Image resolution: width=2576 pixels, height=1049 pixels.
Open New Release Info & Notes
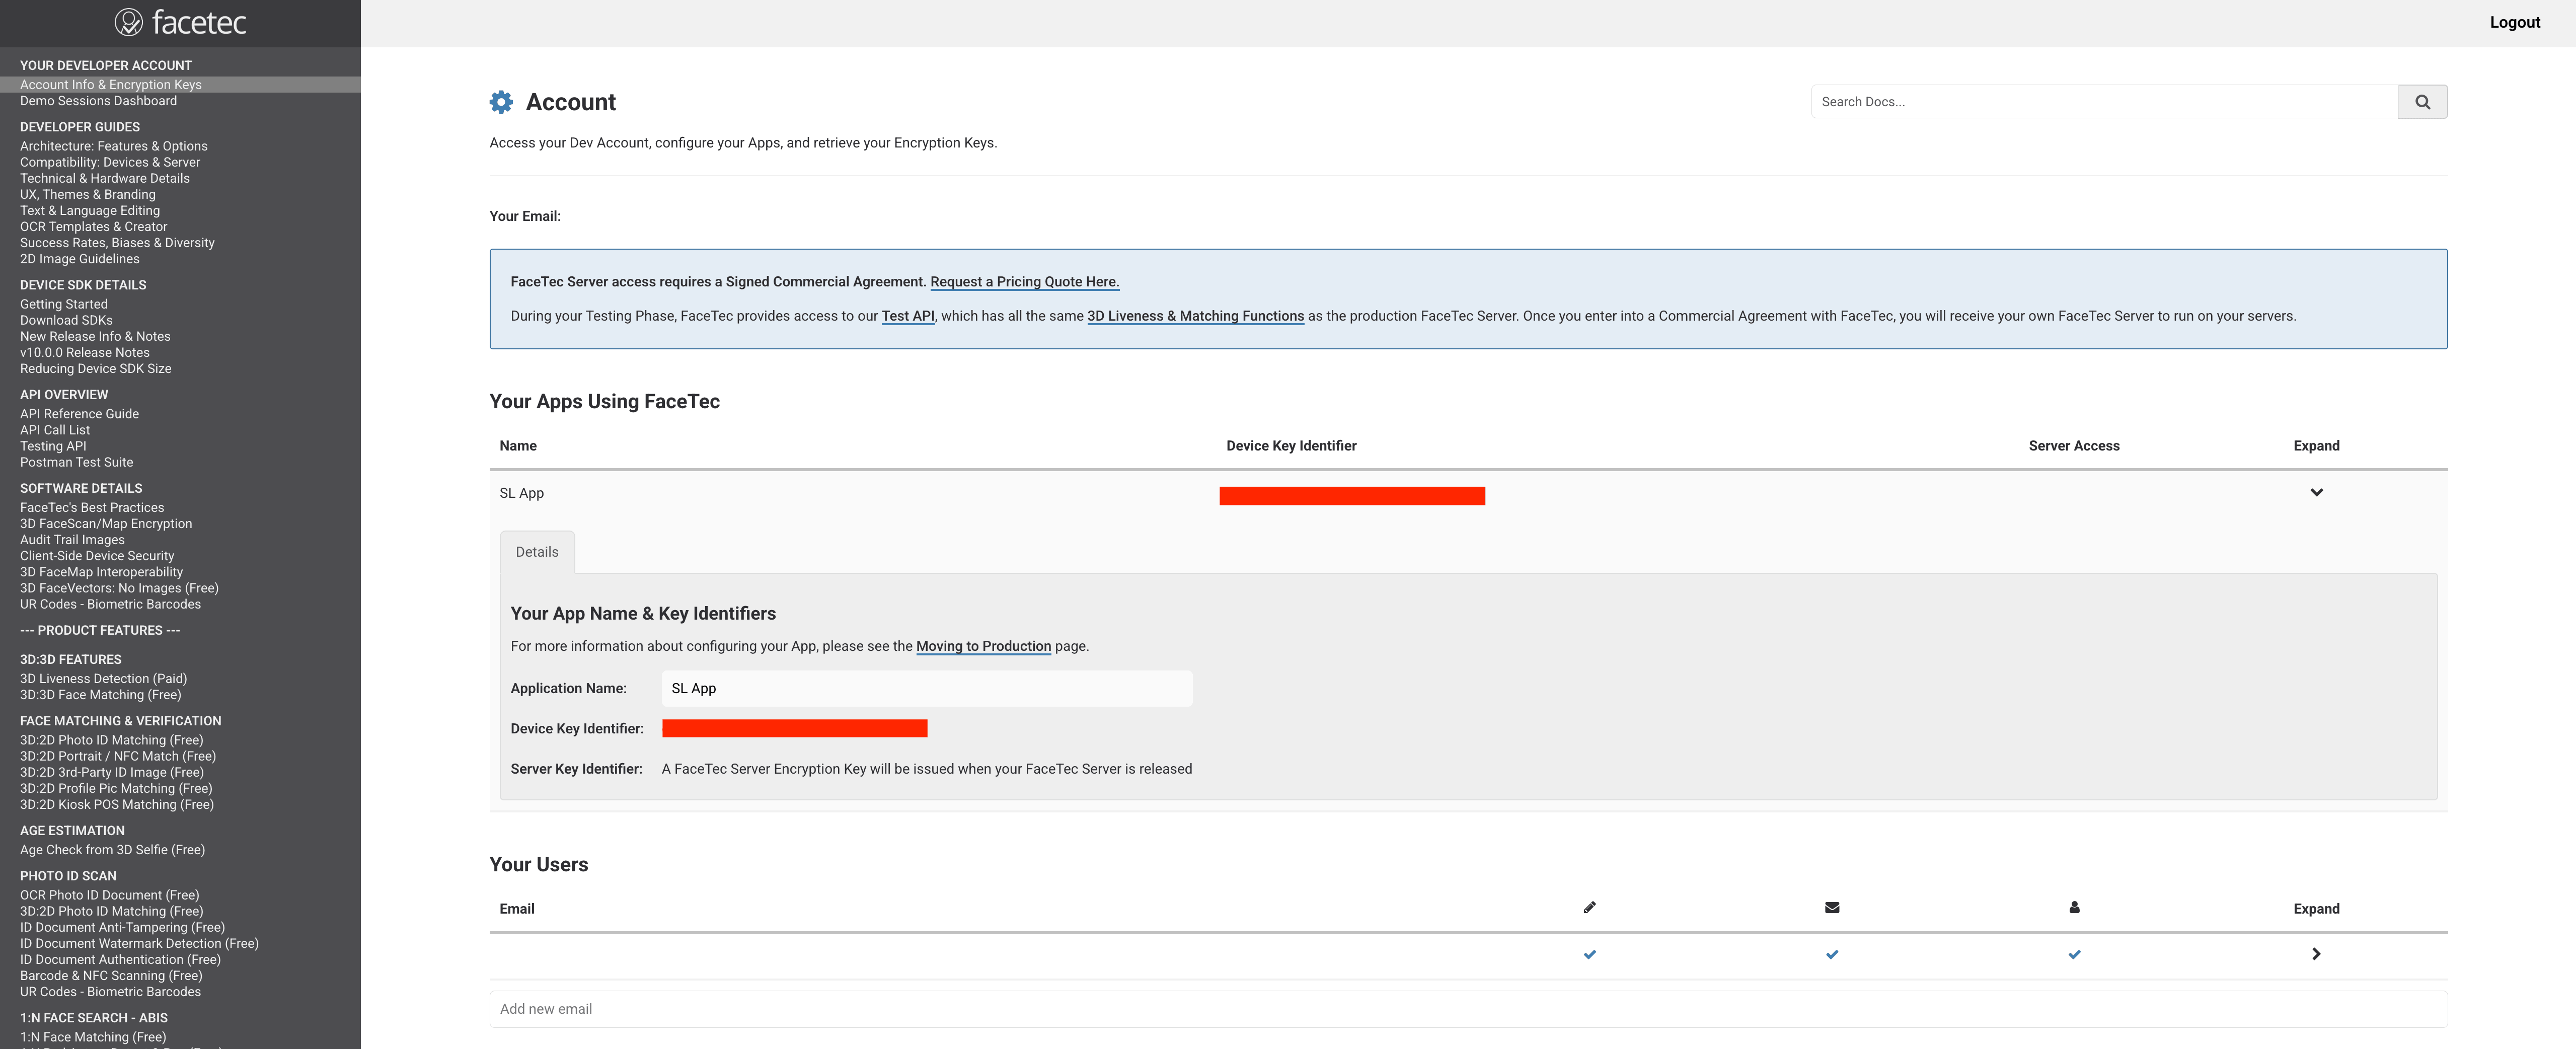click(x=95, y=336)
